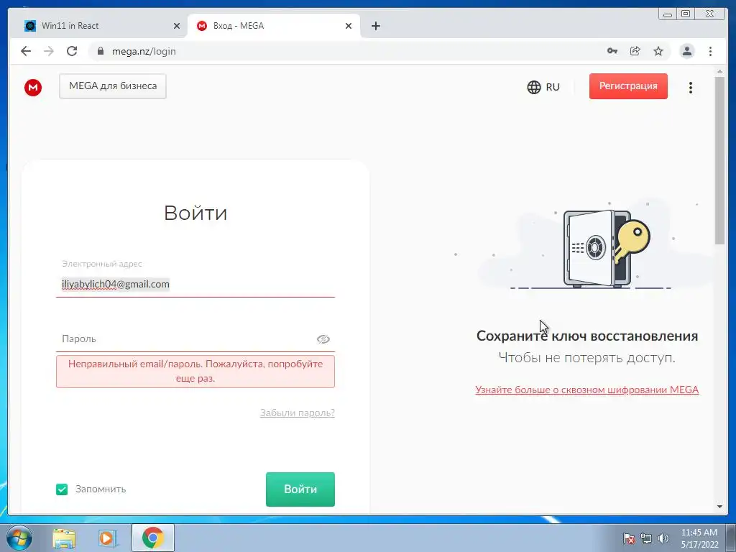Uncheck the Запомнить checkbox
The height and width of the screenshot is (552, 736).
[x=62, y=489]
